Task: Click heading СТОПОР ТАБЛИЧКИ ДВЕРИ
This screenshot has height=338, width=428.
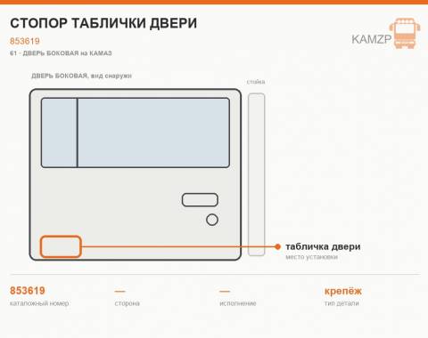Action: click(x=103, y=23)
